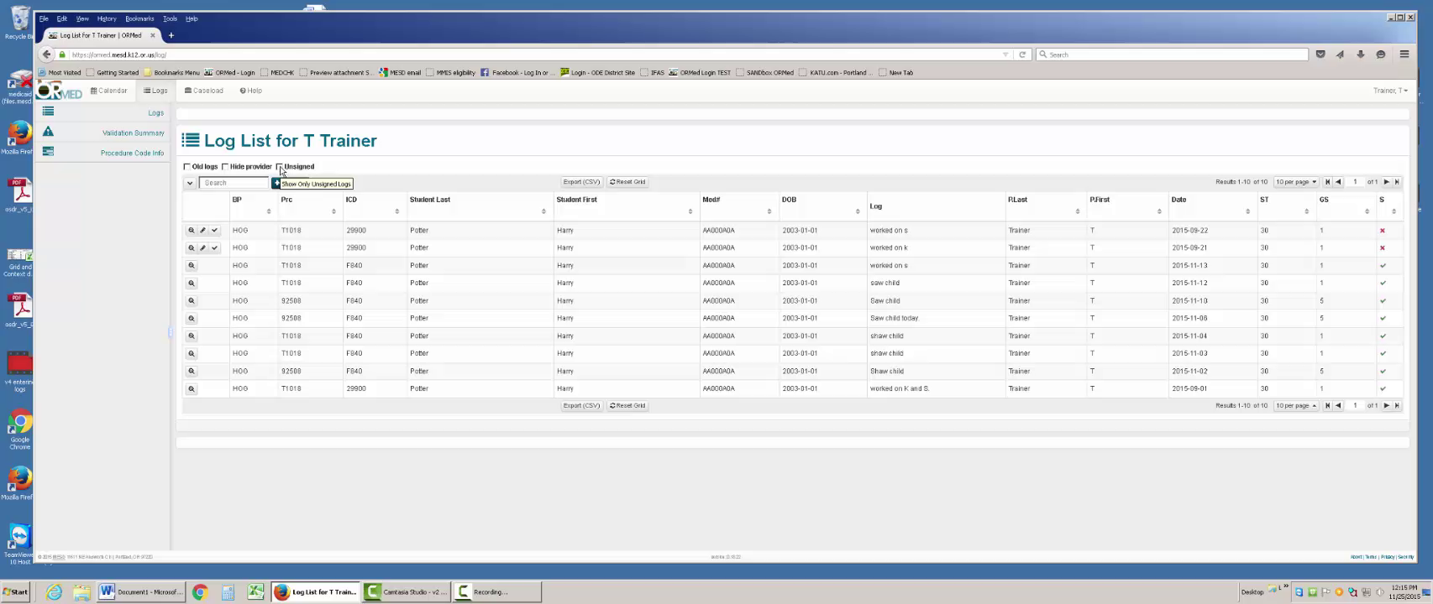Image resolution: width=1433 pixels, height=604 pixels.
Task: Click the ORMED logo
Action: coord(60,91)
